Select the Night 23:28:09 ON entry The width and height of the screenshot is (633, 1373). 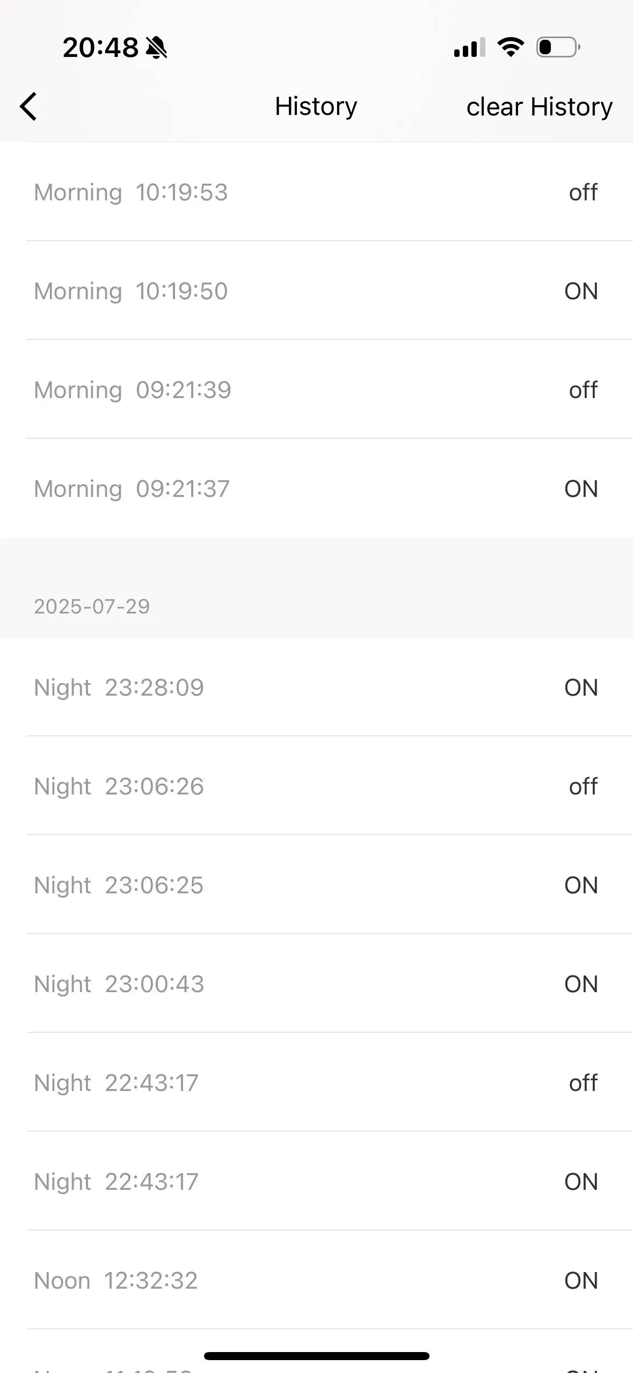316,688
